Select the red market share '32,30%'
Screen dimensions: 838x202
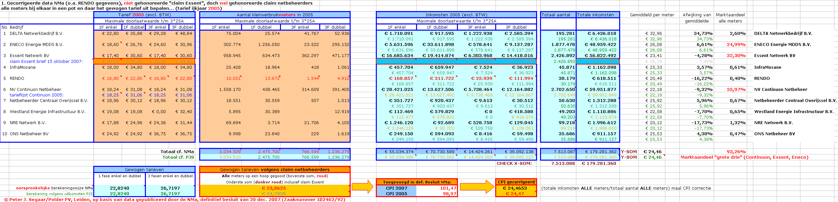pyautogui.click(x=736, y=55)
